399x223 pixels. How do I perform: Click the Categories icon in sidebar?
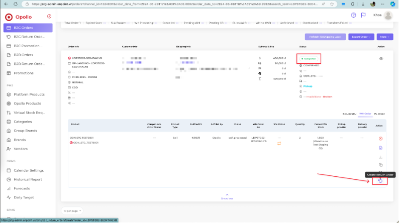click(x=9, y=122)
